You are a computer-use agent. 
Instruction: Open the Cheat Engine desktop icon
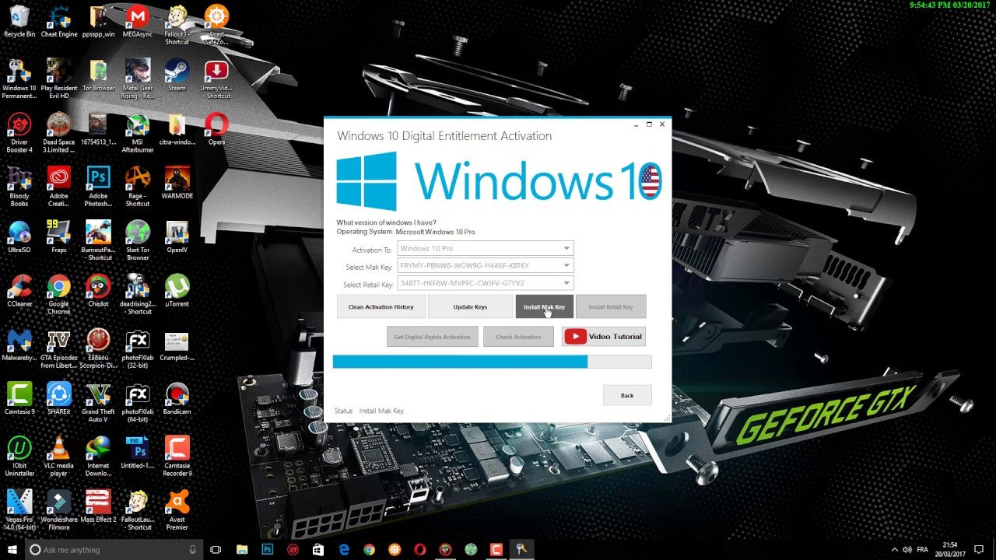(59, 18)
